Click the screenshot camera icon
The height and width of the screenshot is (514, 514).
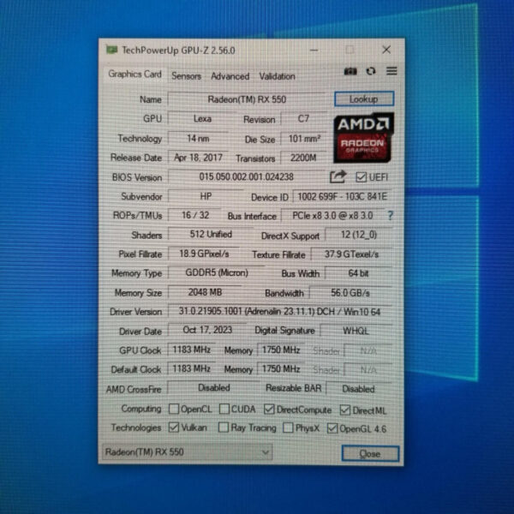click(x=350, y=71)
